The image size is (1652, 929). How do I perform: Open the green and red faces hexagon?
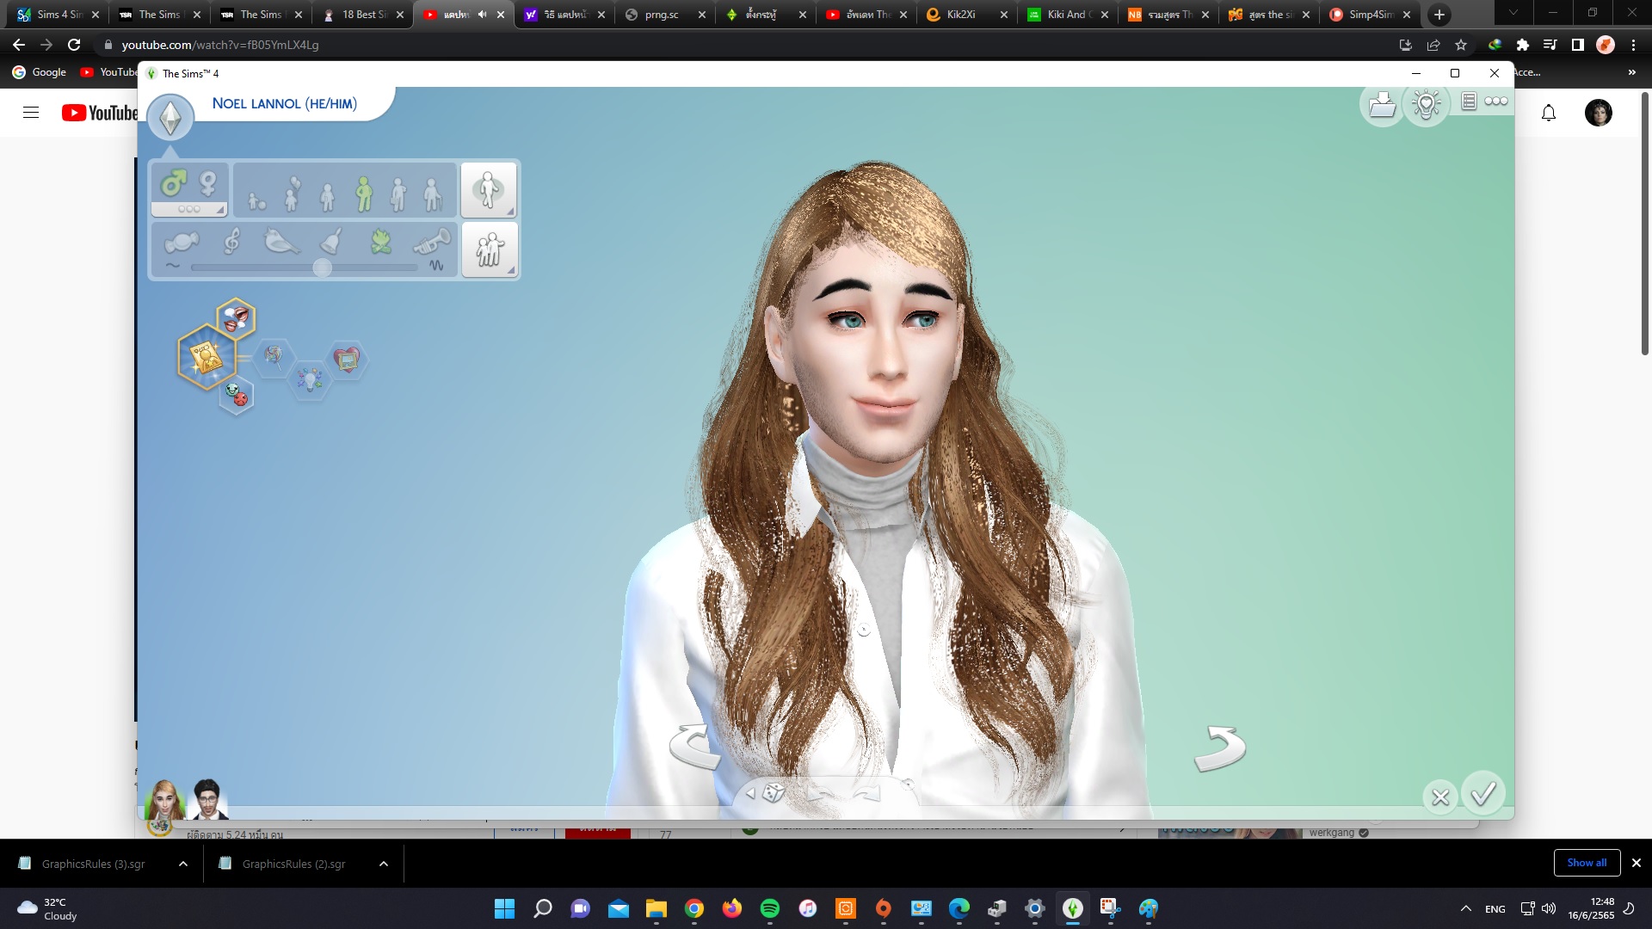coord(237,395)
